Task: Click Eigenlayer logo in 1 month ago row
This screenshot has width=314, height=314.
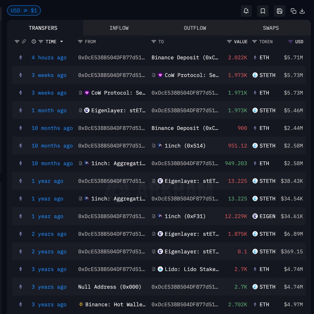Action: [x=87, y=110]
